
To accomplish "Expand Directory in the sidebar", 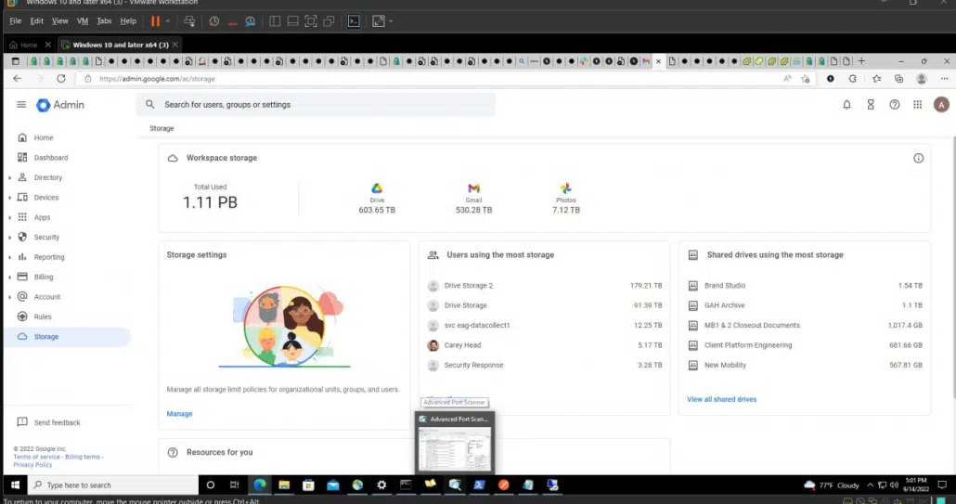I will point(10,178).
